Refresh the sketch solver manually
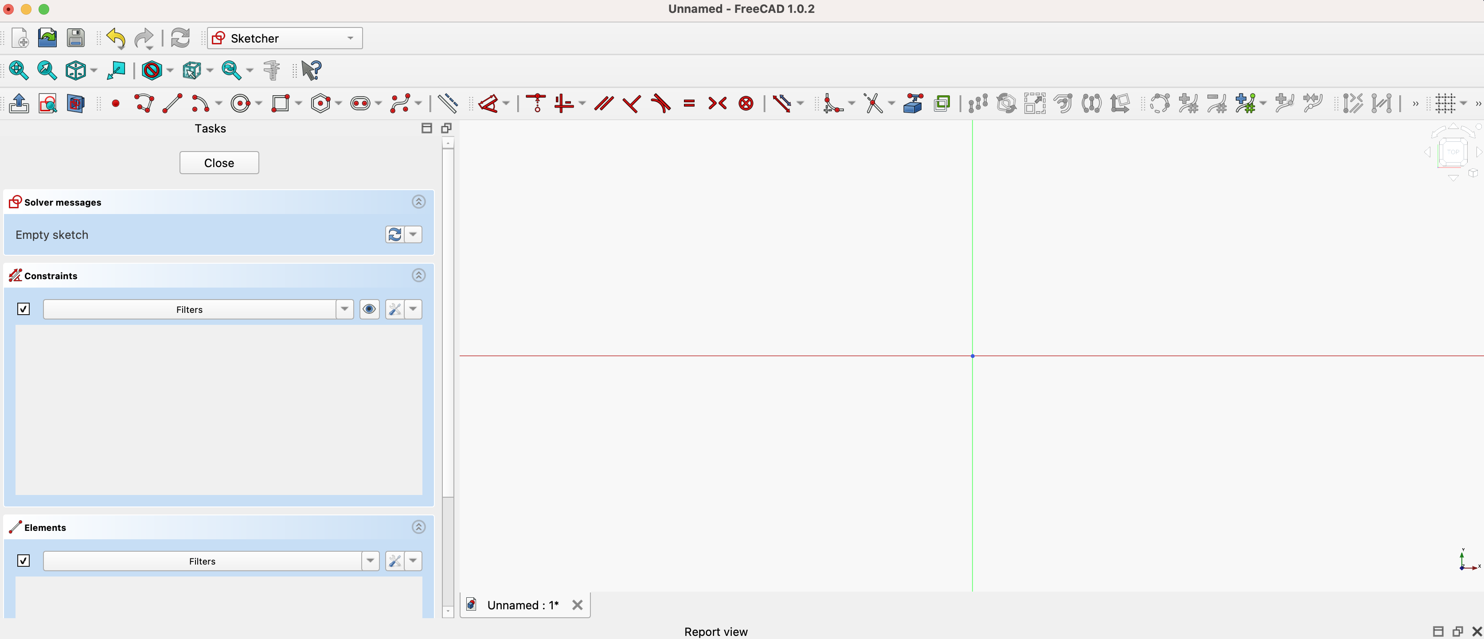This screenshot has height=639, width=1484. click(395, 234)
